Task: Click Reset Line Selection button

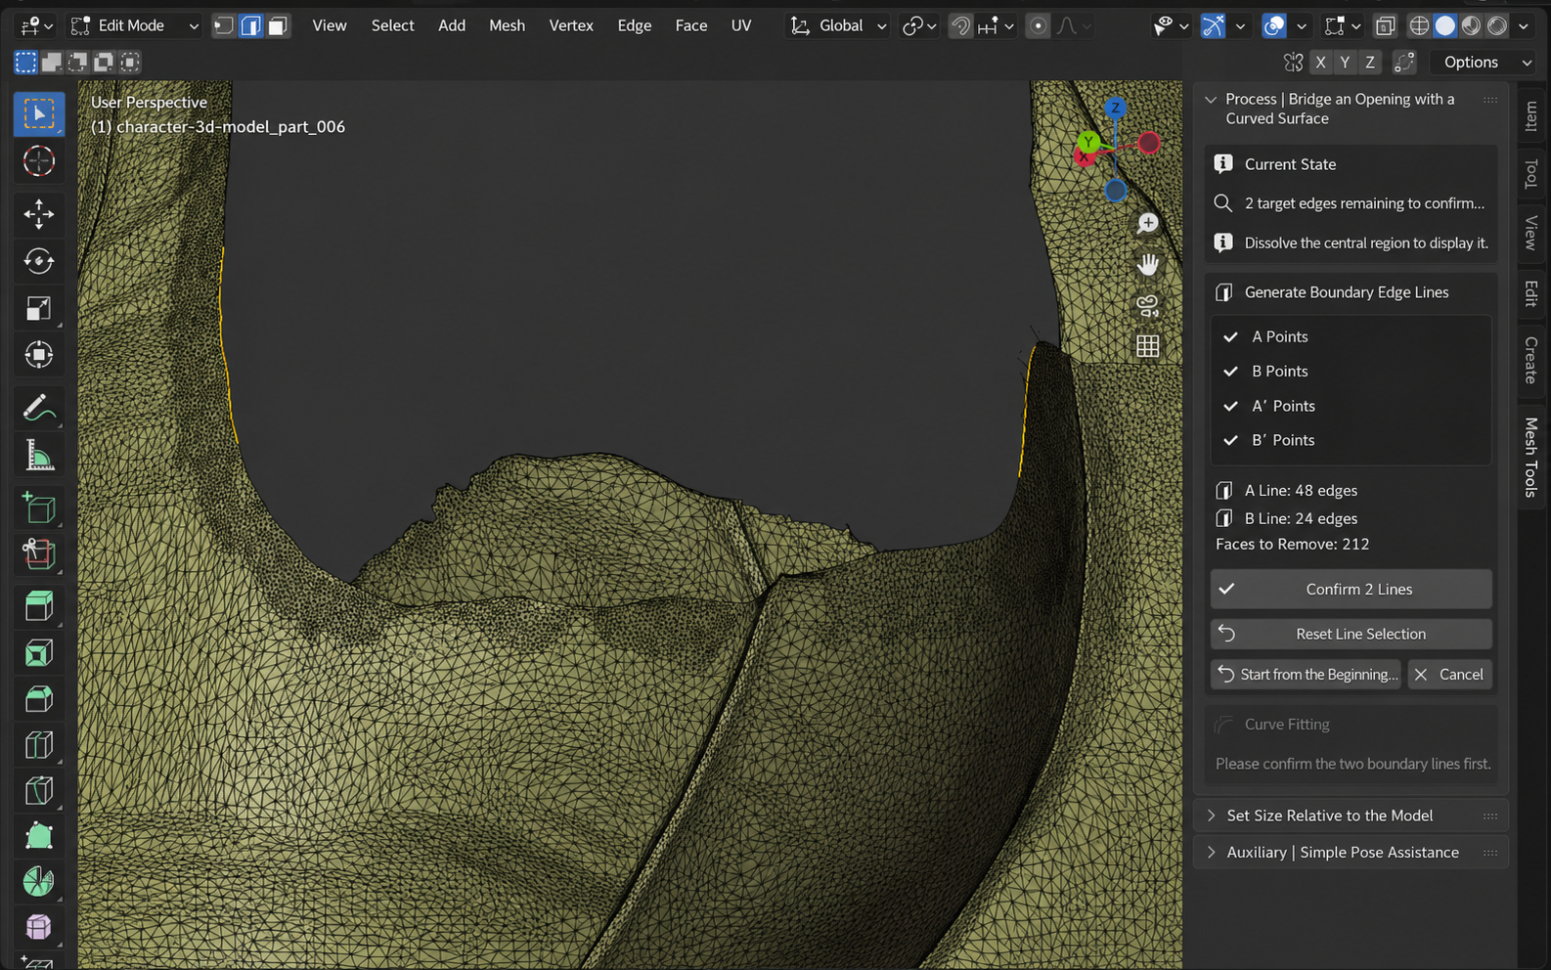Action: (x=1352, y=635)
